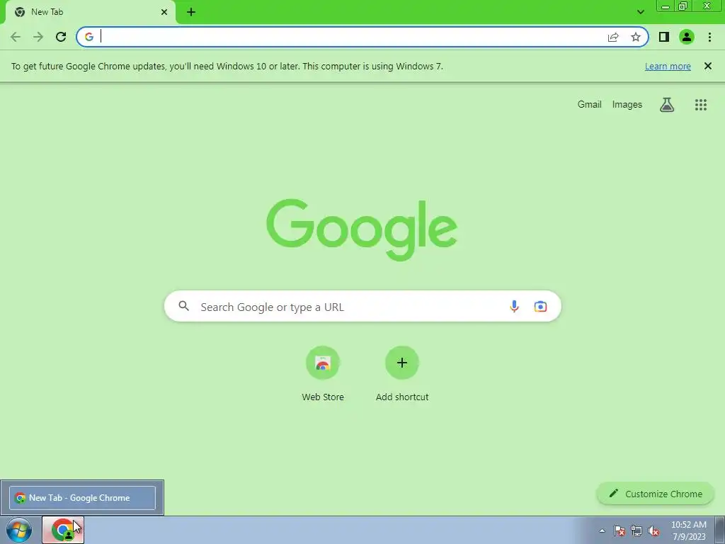Open the network status tray icon
The image size is (725, 544).
[636, 531]
